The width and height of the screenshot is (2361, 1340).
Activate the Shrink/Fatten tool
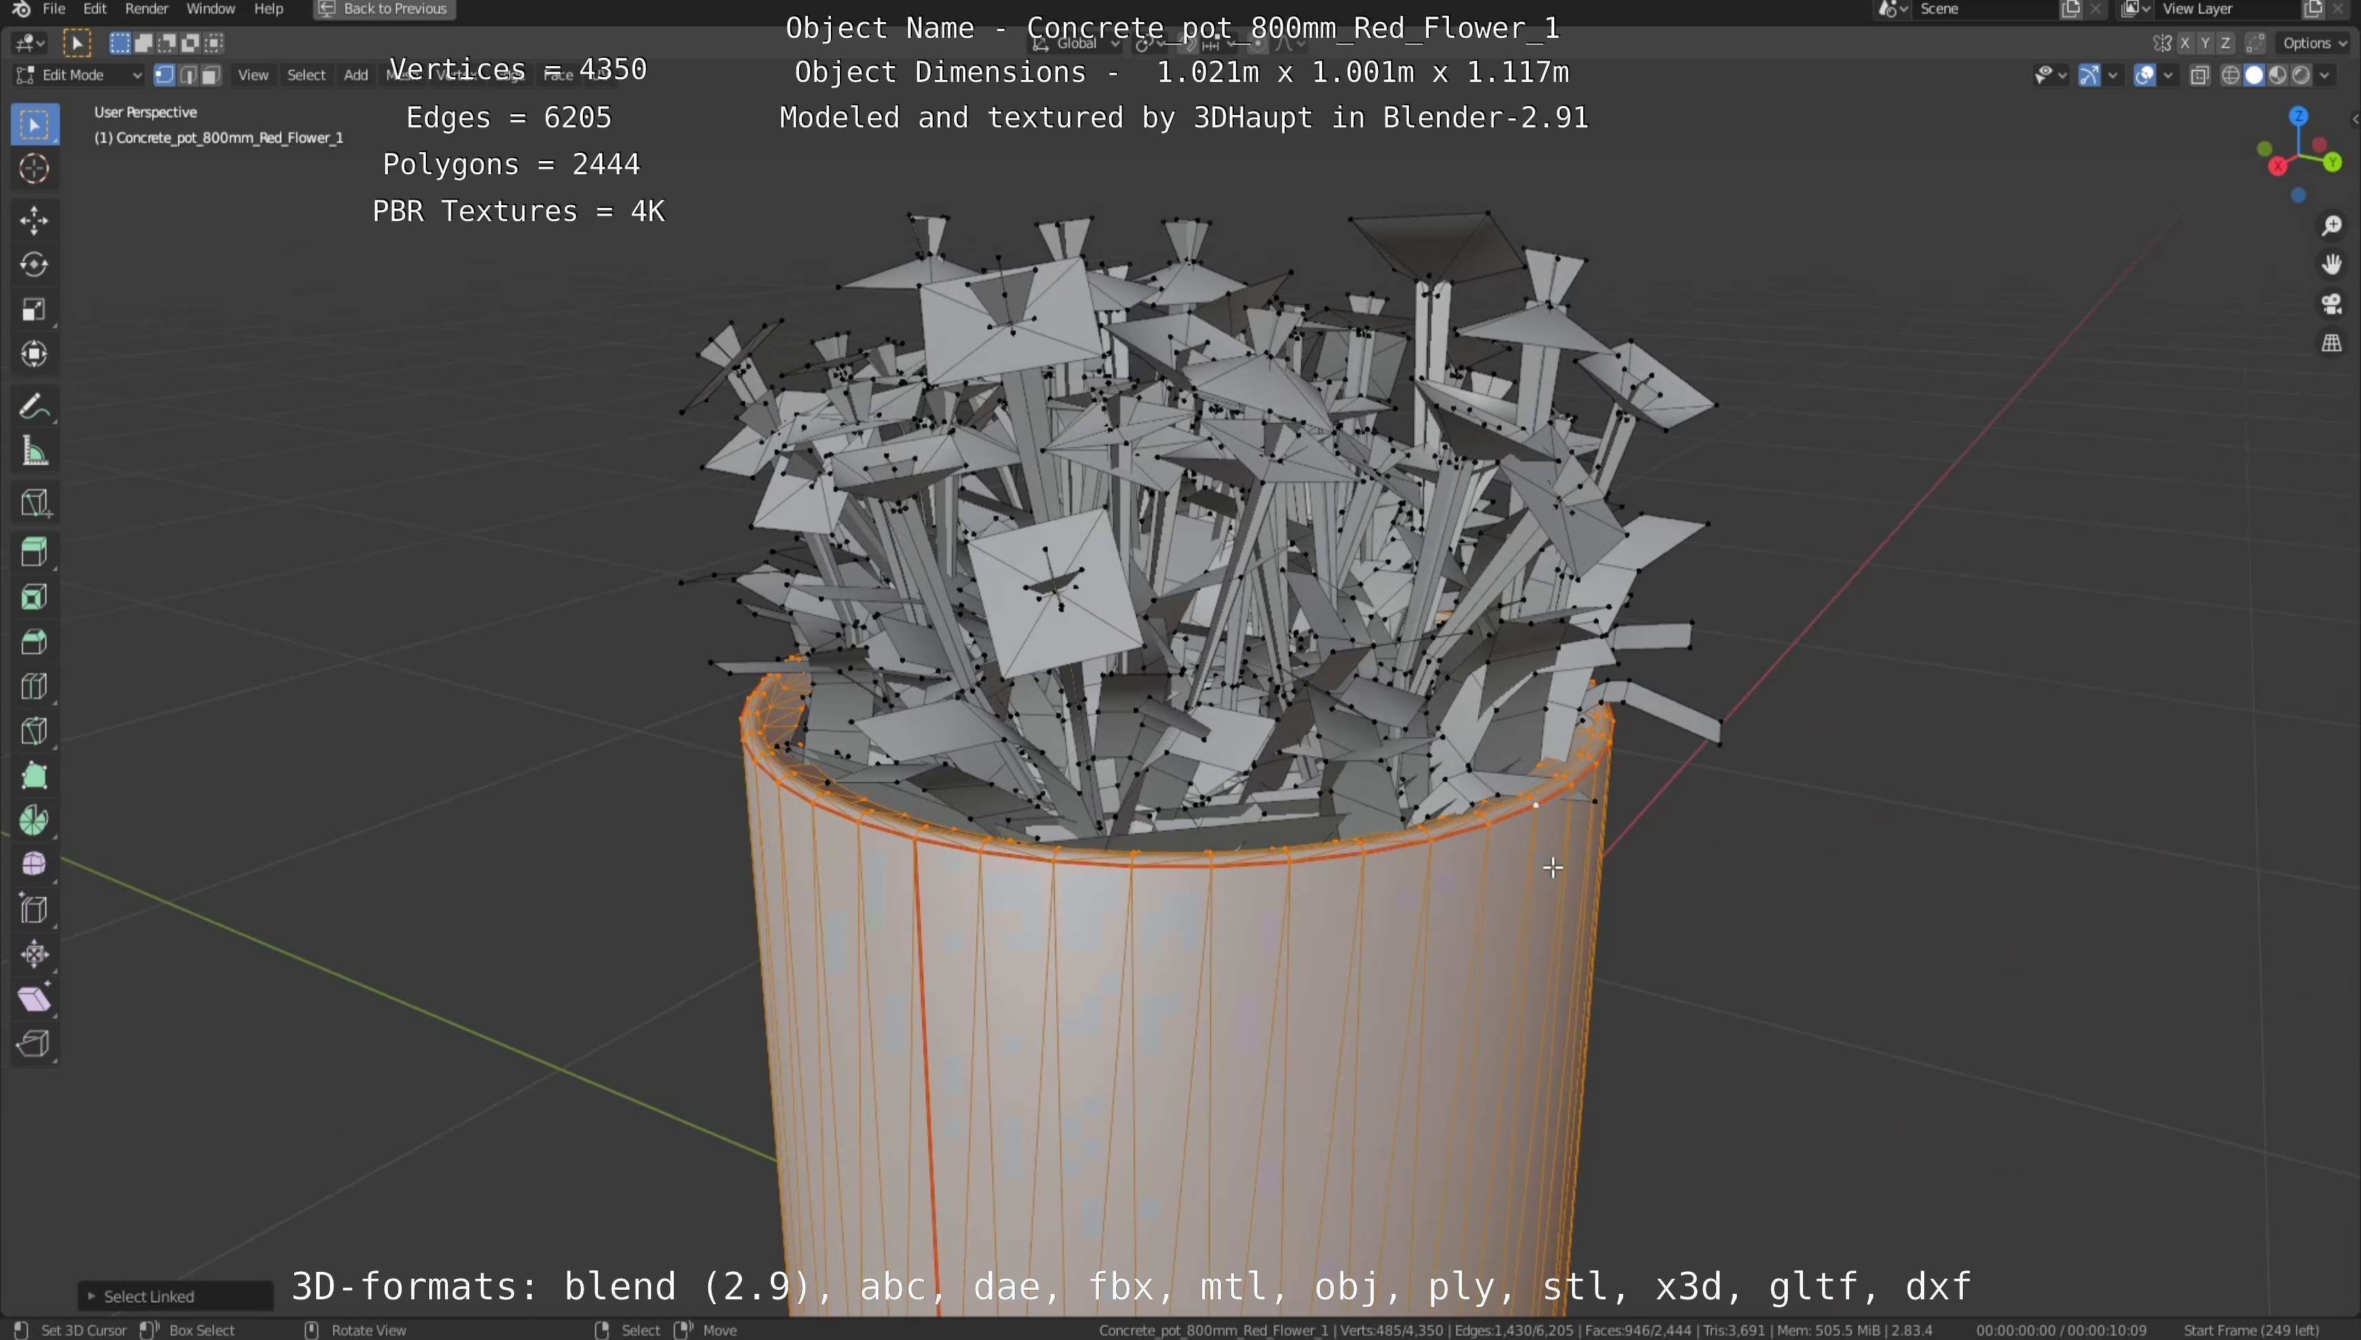click(x=35, y=954)
